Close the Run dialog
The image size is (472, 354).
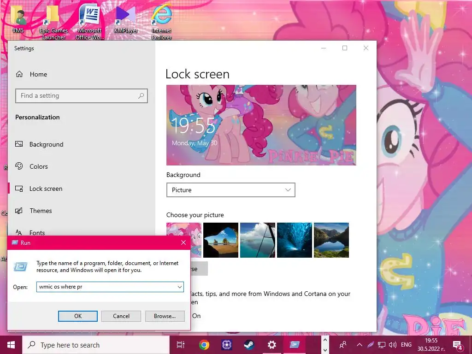183,242
